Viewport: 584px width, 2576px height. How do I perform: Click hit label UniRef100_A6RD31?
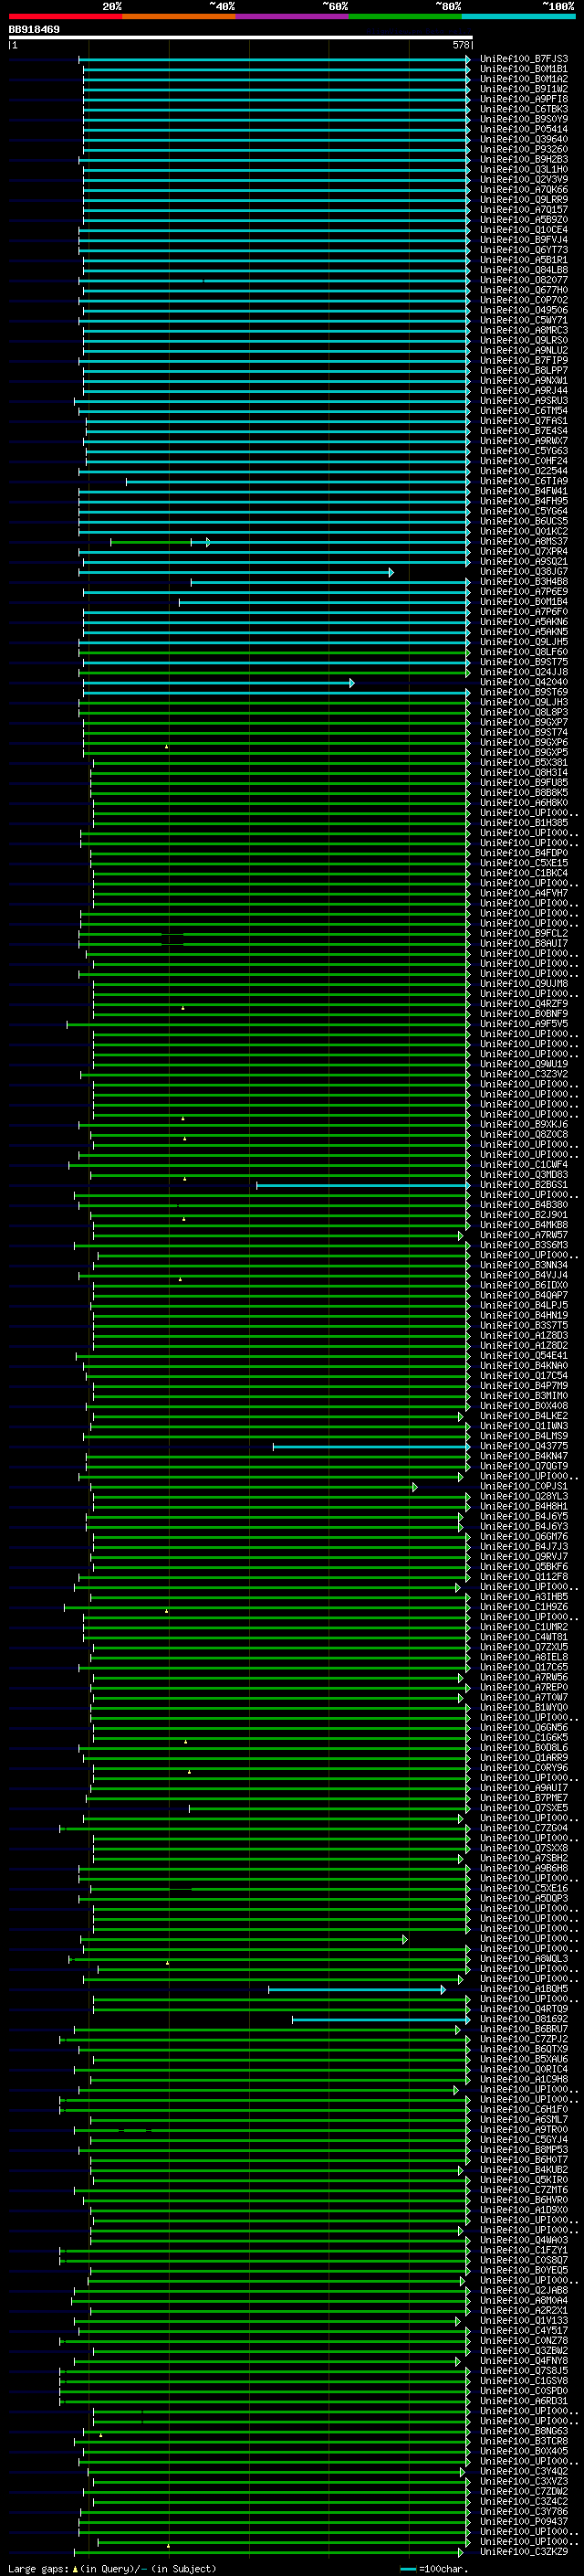[x=524, y=2401]
